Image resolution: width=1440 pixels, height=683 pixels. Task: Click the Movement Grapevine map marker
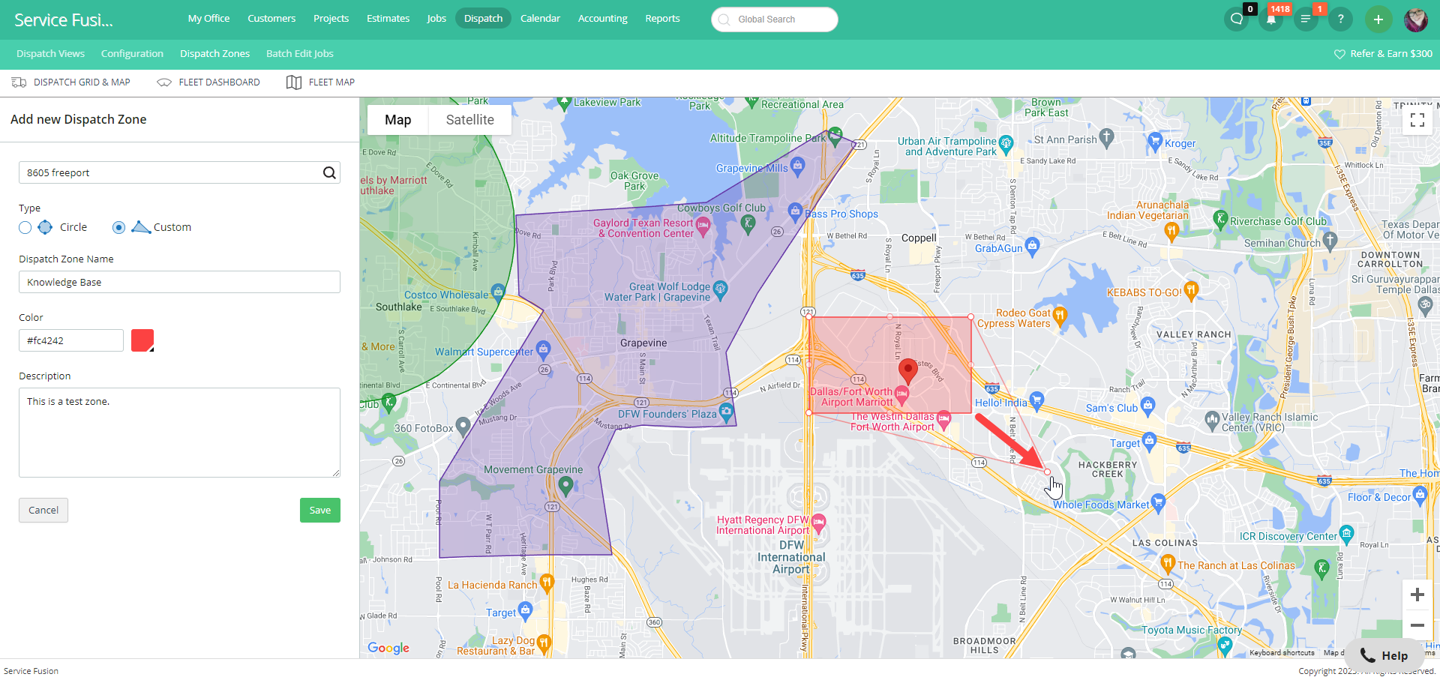click(x=566, y=487)
